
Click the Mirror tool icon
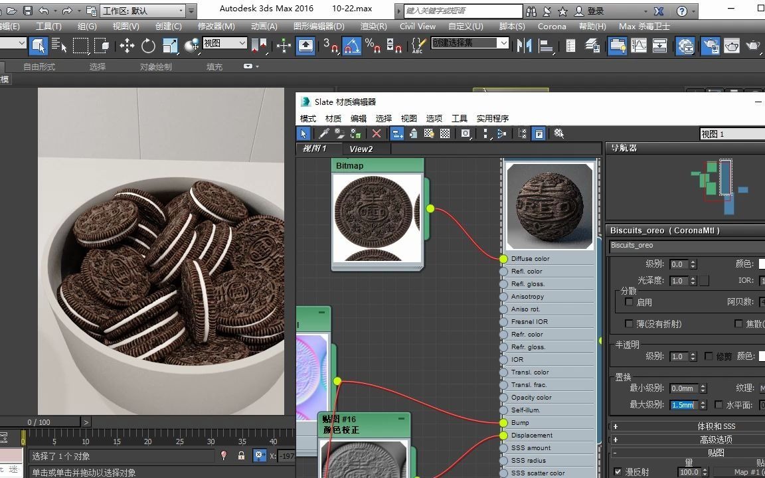(x=525, y=45)
